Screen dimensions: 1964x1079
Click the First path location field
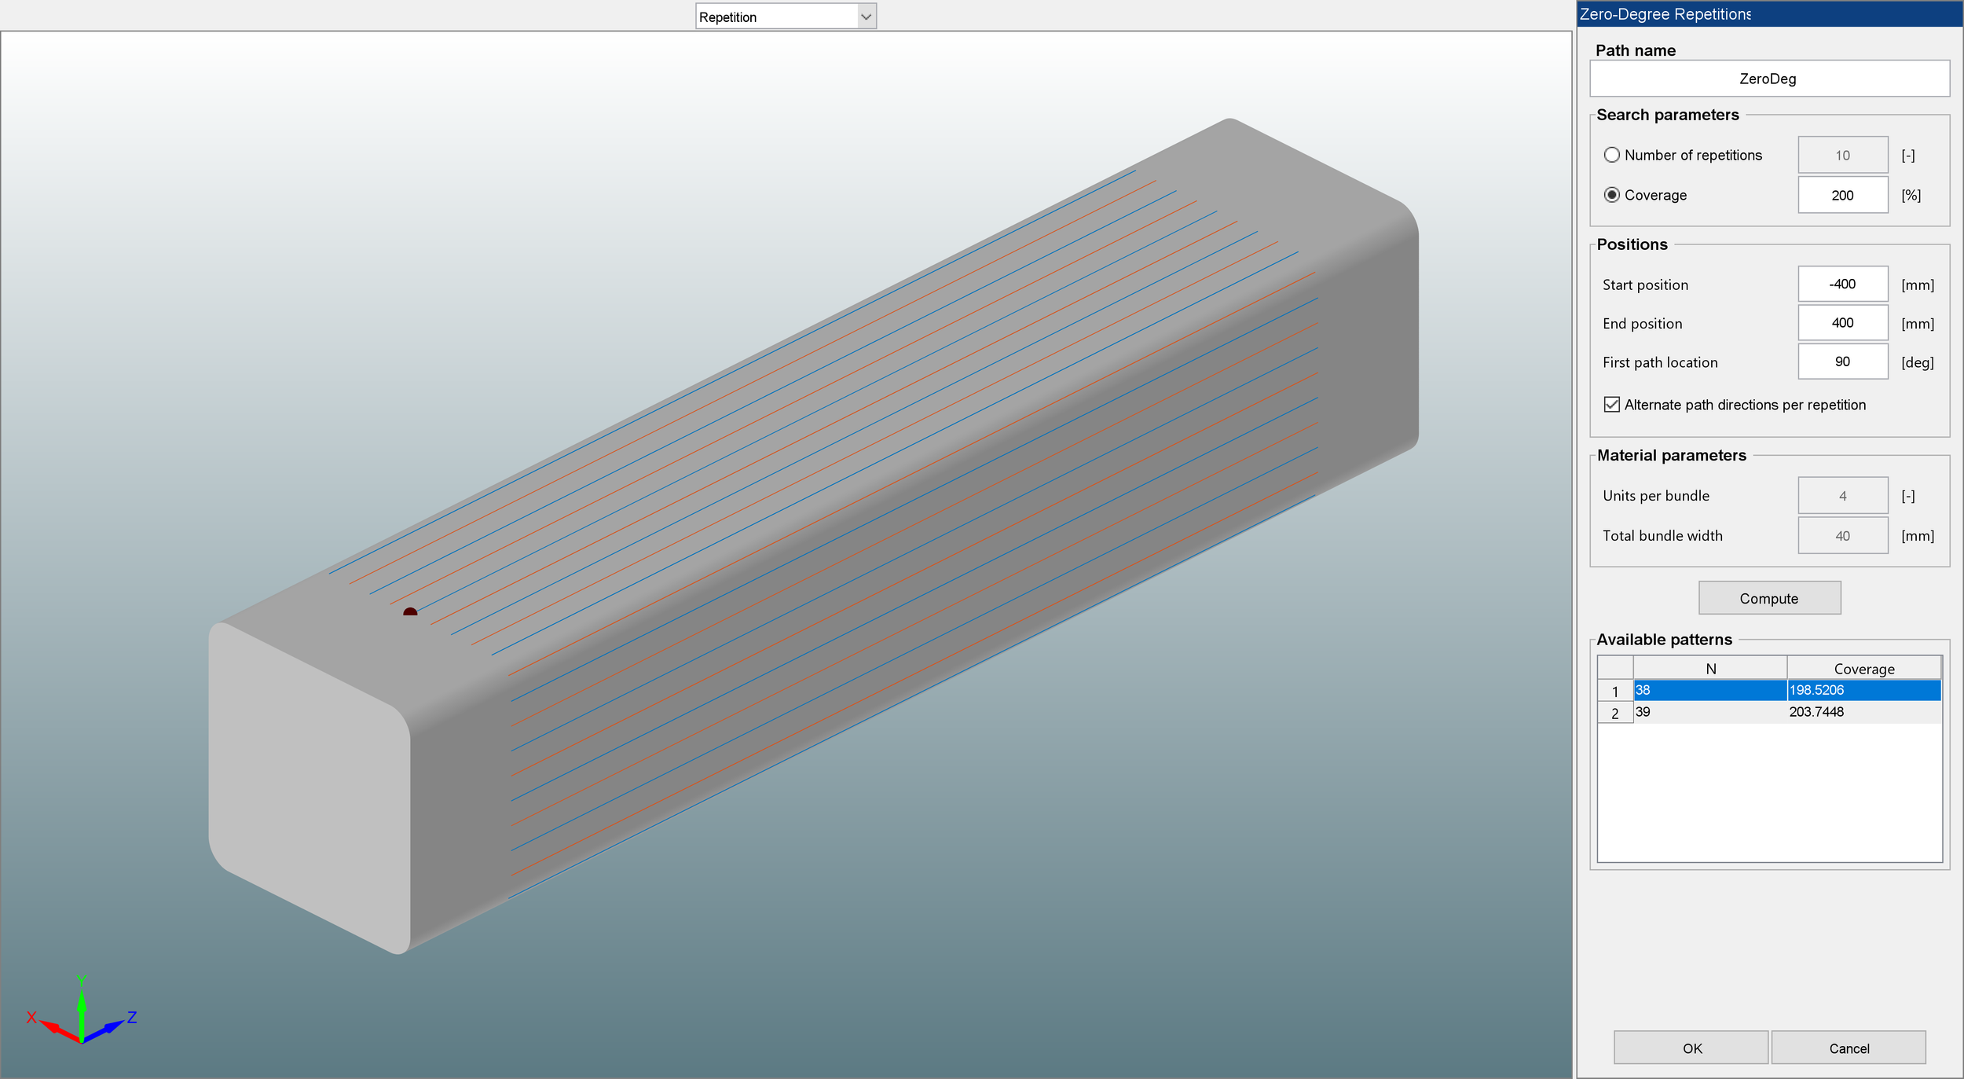click(x=1842, y=362)
